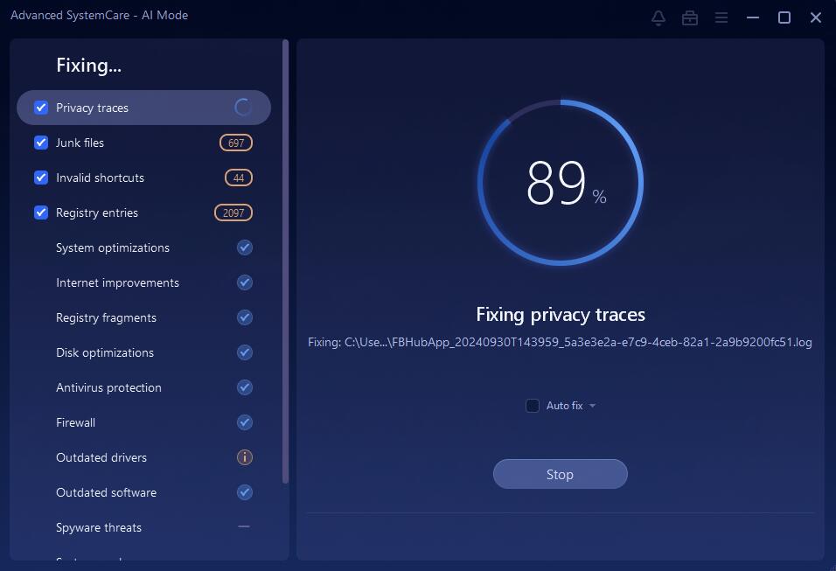Click the Disk optimizations checkmark icon
The width and height of the screenshot is (836, 571).
click(245, 352)
